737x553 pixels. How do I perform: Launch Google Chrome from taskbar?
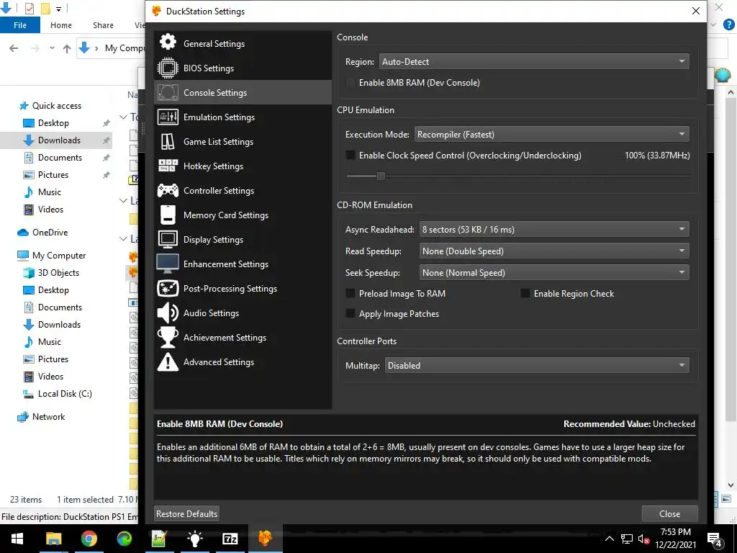[x=89, y=539]
